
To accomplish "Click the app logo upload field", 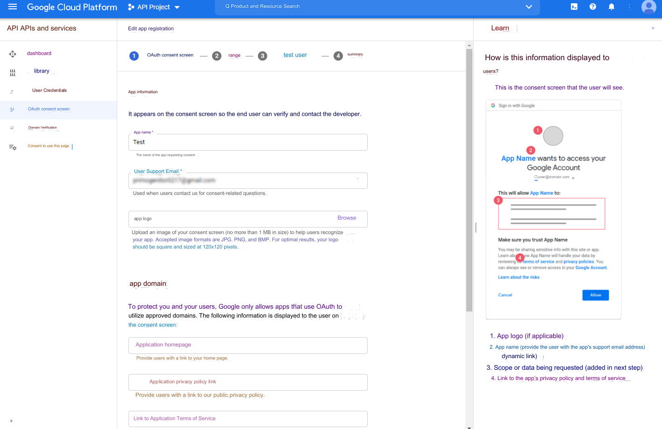I will pyautogui.click(x=248, y=219).
